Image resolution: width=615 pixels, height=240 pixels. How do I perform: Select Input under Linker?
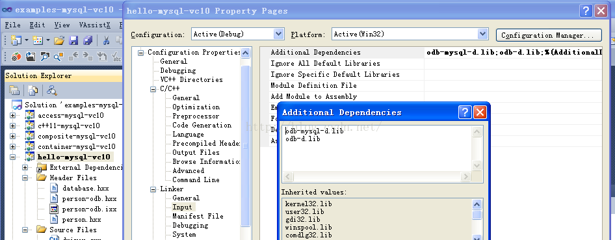coord(183,207)
